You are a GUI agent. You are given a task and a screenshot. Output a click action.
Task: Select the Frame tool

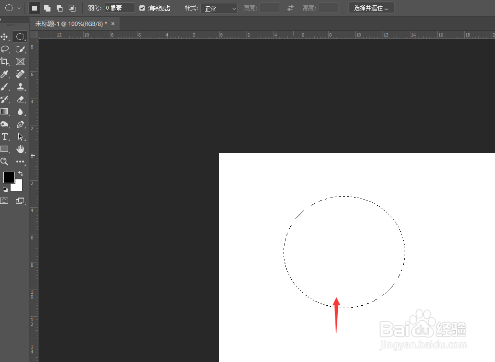pyautogui.click(x=20, y=62)
